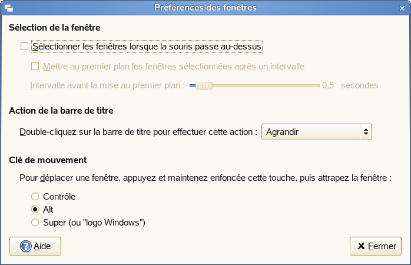Screen dimensions: 411x265
Task: Pick the Super (ou "logo Windows") radio option
Action: coord(35,223)
